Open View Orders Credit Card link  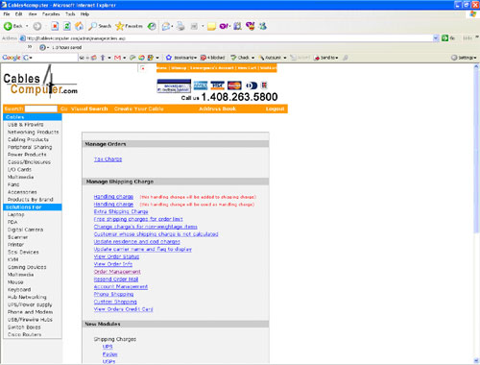click(x=123, y=309)
